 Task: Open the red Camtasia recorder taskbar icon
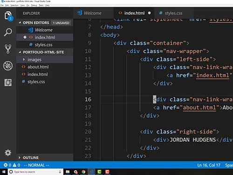107,172
